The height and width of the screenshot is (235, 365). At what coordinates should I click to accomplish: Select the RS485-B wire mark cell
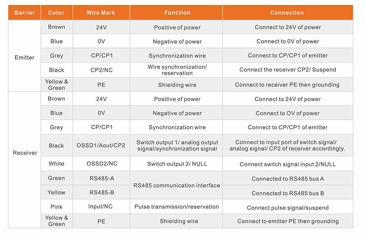click(x=102, y=193)
